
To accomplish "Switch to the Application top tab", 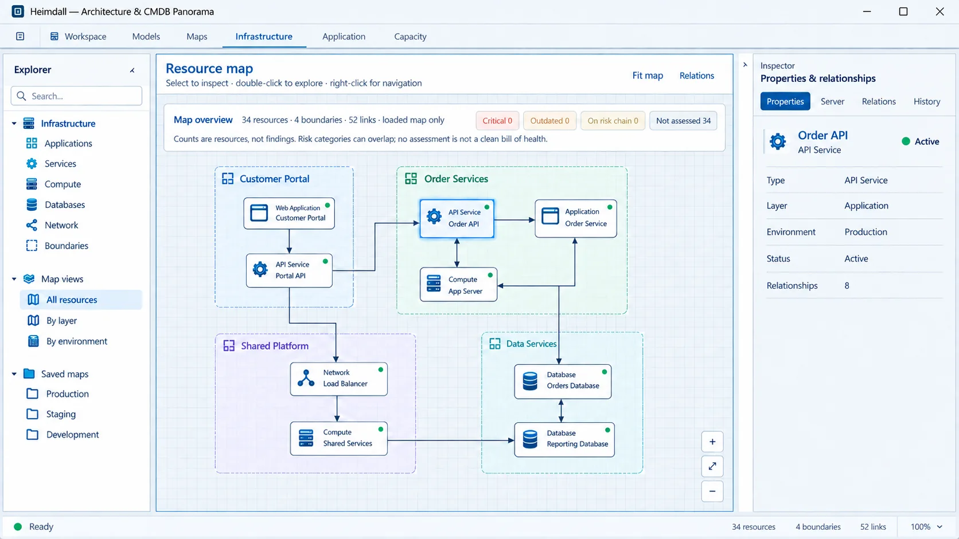I will [x=344, y=36].
